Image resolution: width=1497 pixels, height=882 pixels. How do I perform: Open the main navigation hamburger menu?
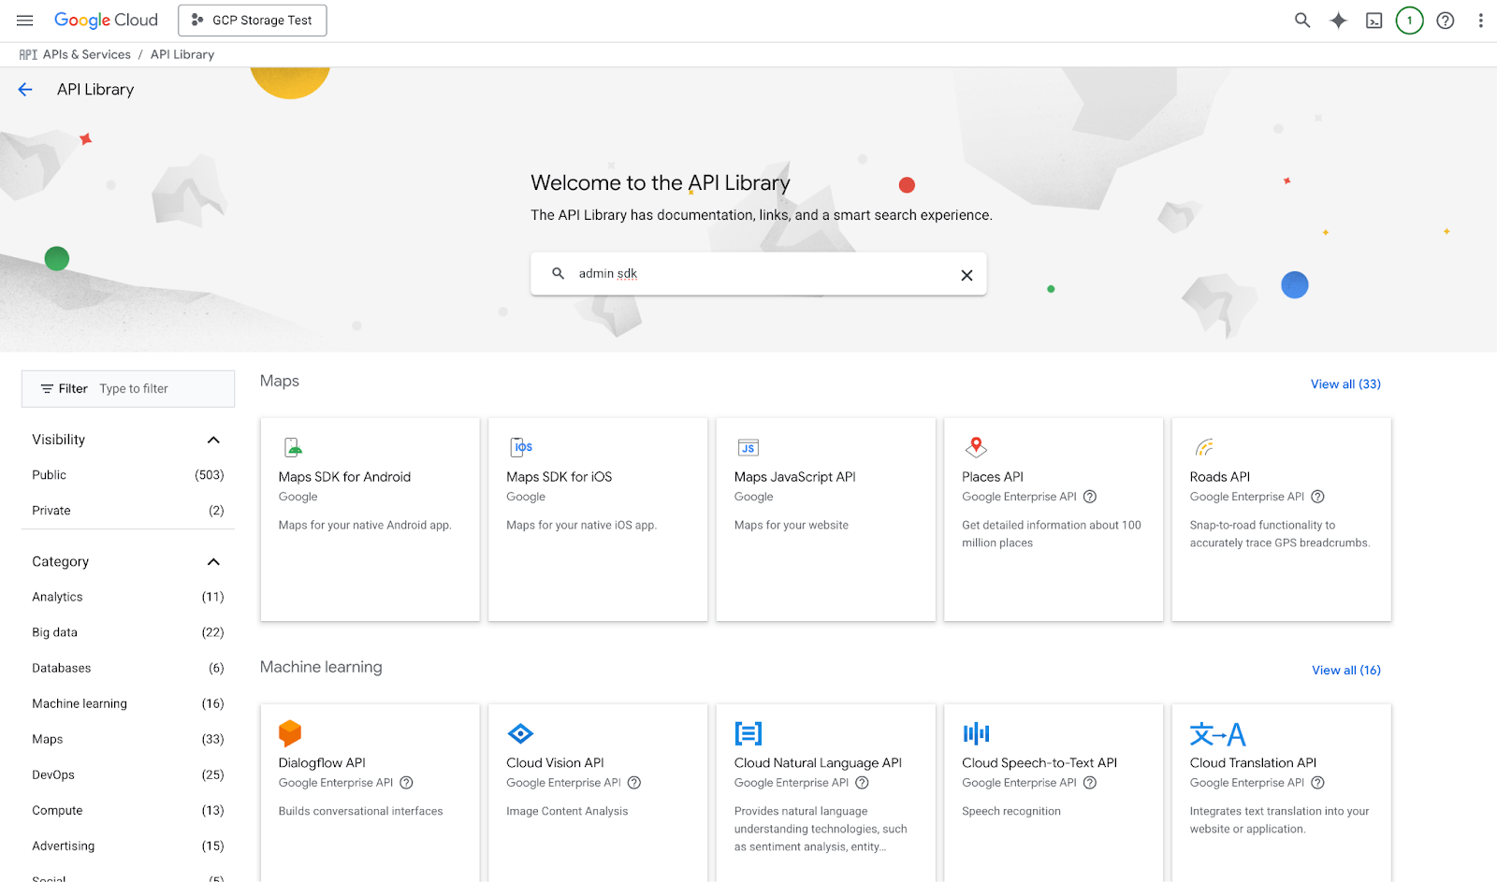pyautogui.click(x=25, y=21)
